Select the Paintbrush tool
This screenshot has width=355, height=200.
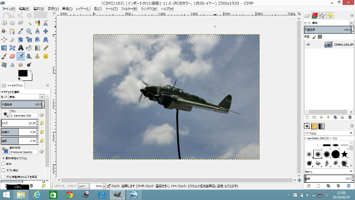[4, 56]
